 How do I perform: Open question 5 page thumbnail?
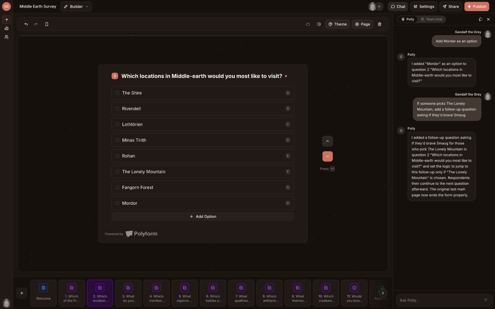185,293
